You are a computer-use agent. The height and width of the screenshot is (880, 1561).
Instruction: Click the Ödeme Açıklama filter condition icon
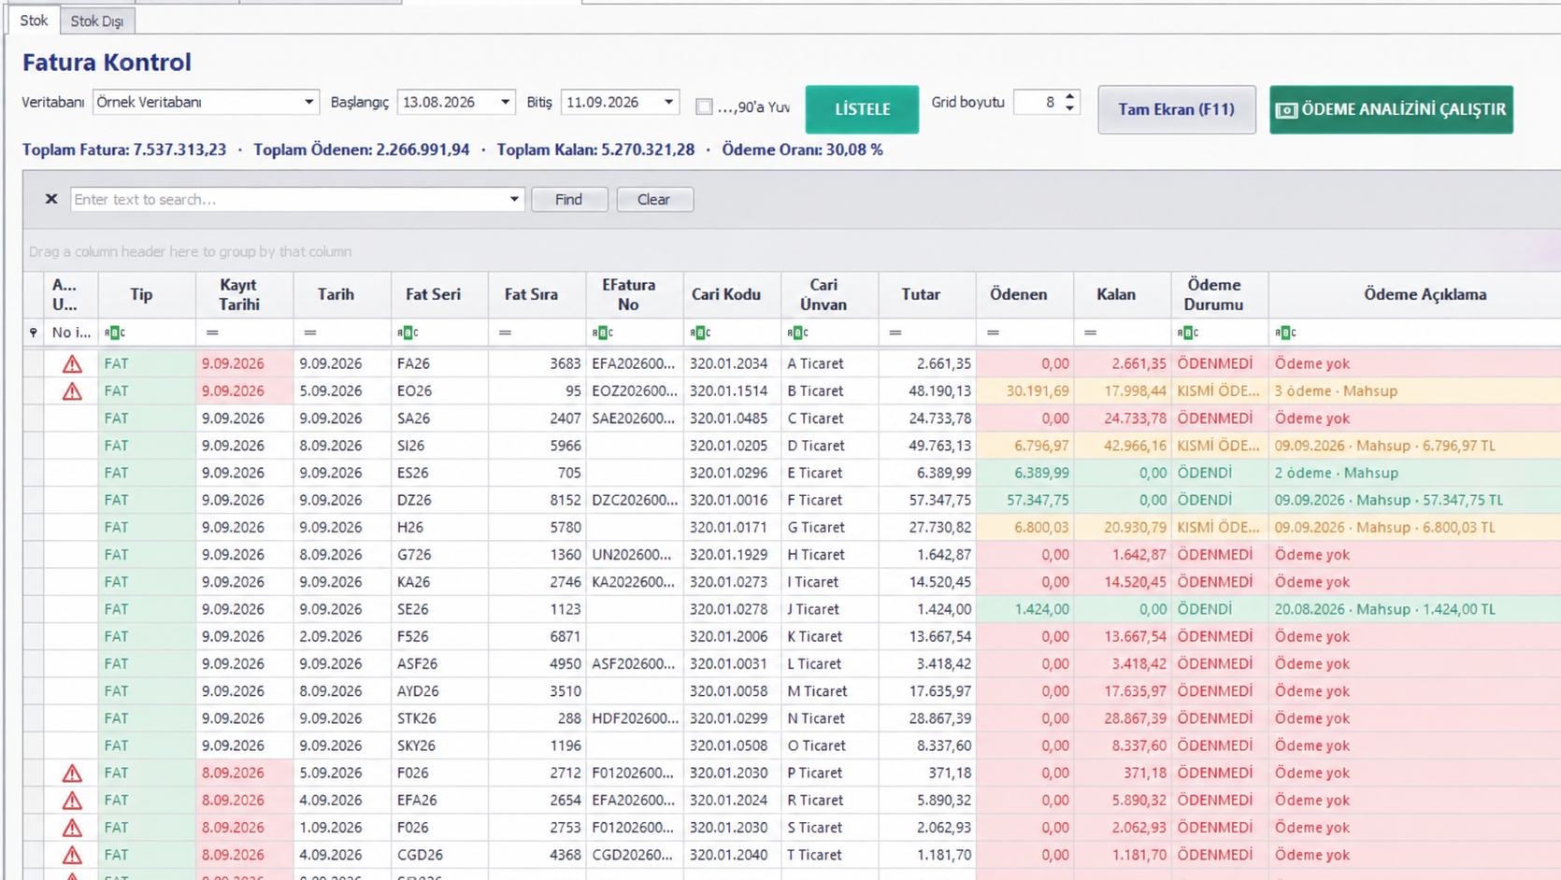tap(1285, 333)
